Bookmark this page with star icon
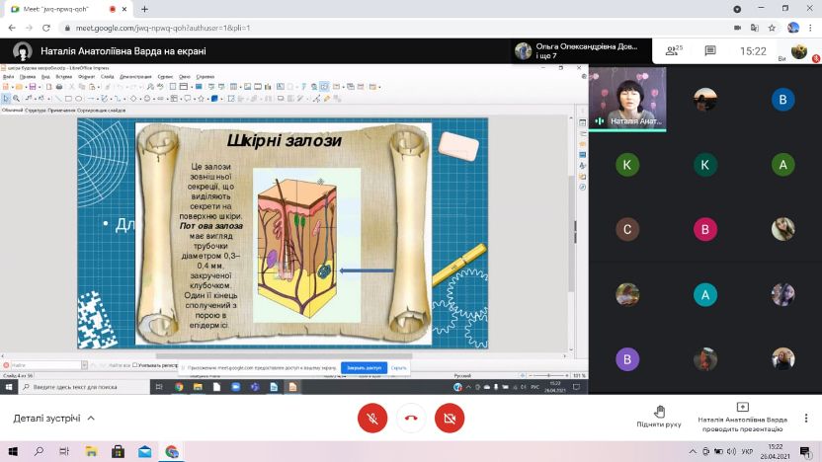 click(x=771, y=28)
